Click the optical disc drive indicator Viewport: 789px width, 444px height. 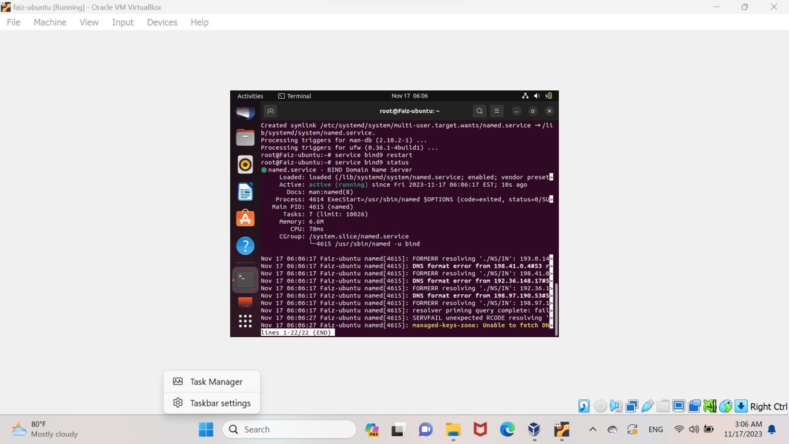pos(600,406)
